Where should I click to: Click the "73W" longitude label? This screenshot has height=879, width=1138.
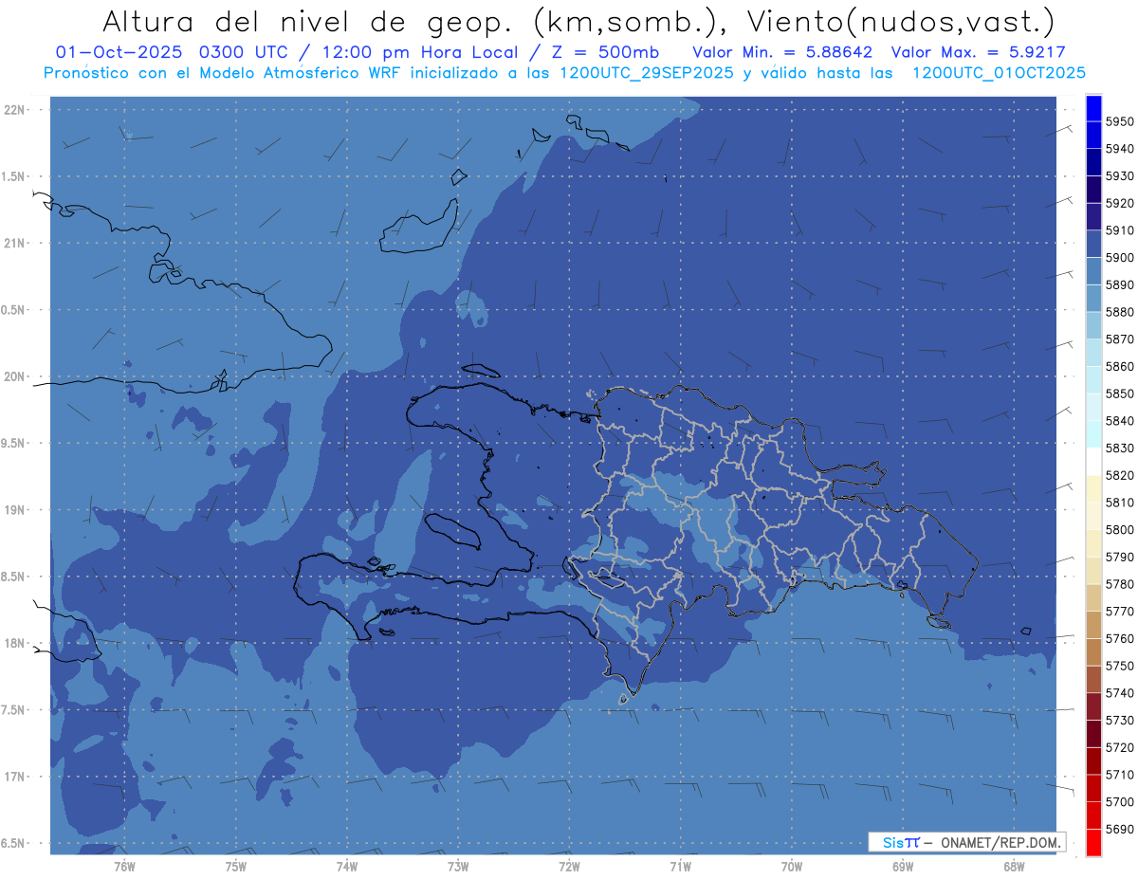[458, 866]
